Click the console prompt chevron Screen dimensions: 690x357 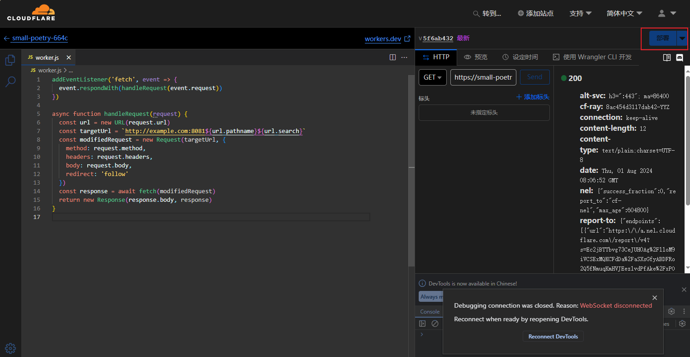(422, 334)
